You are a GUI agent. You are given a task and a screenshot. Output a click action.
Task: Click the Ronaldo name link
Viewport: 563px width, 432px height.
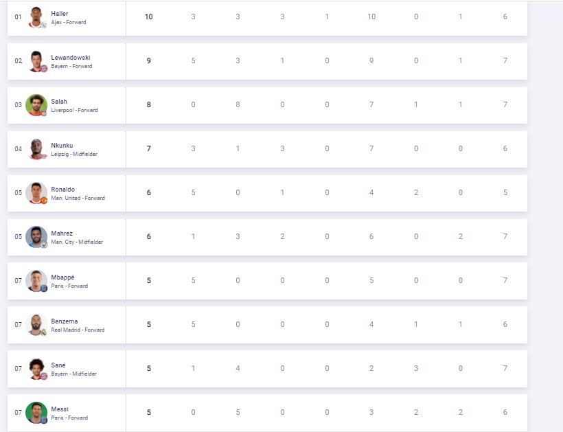pos(63,190)
